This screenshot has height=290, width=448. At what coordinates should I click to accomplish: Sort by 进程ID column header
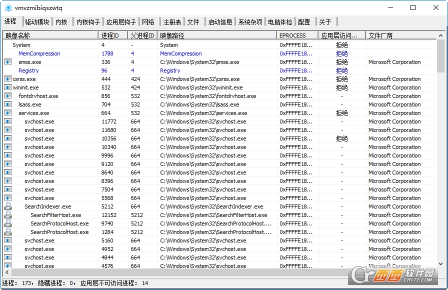coord(113,35)
